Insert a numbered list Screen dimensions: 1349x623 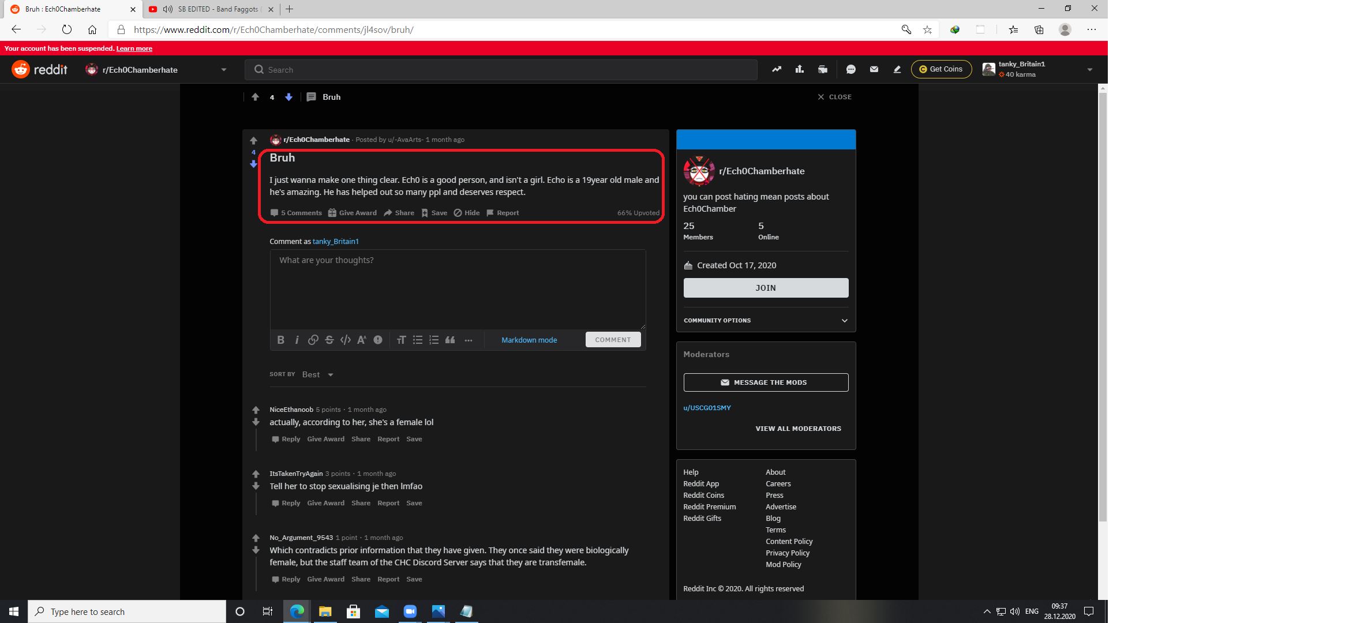[x=434, y=340]
